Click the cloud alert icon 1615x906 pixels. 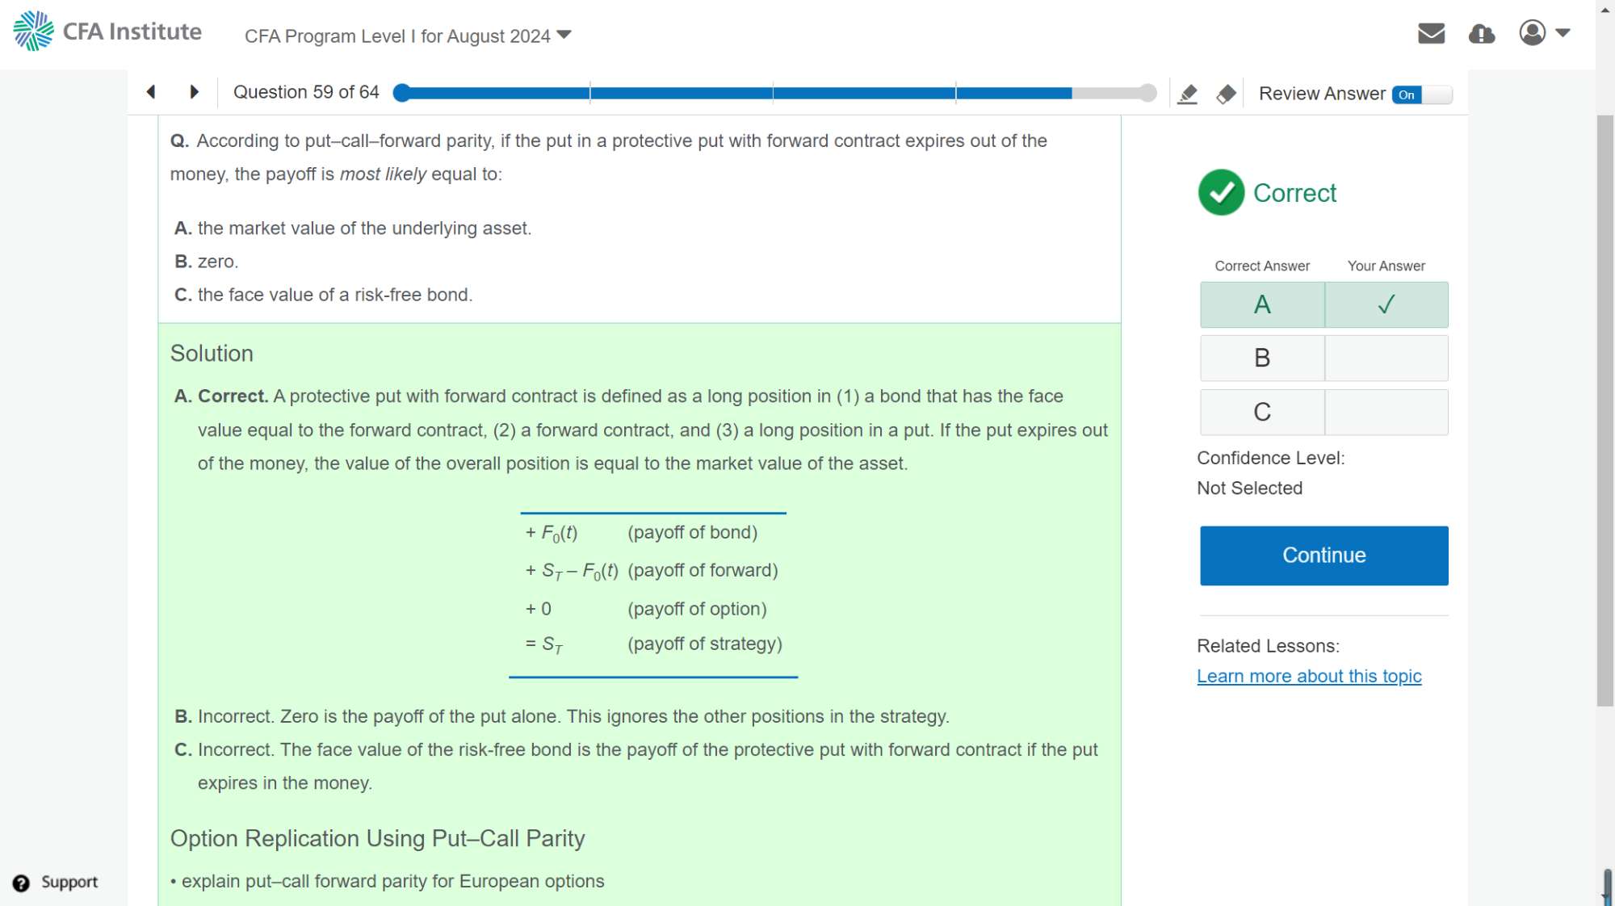click(x=1481, y=33)
